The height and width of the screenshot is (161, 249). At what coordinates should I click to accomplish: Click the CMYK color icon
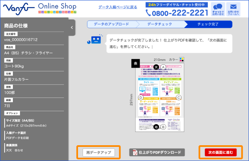coord(181,59)
